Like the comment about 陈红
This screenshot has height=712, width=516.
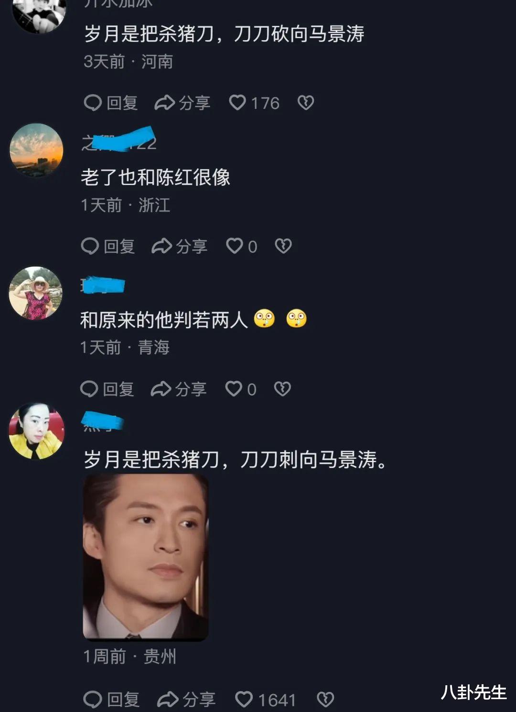tap(235, 246)
